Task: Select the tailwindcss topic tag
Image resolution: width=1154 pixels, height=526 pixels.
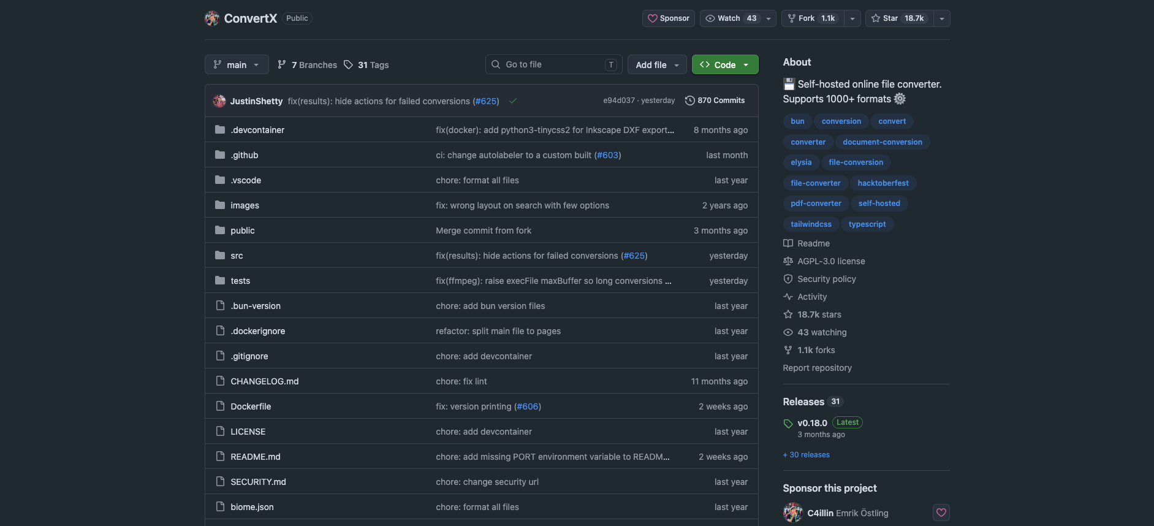Action: pos(811,224)
